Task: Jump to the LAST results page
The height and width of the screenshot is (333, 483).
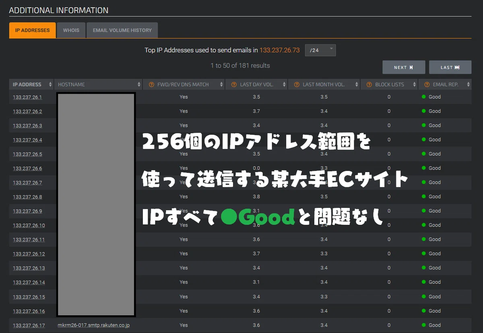Action: coord(450,68)
